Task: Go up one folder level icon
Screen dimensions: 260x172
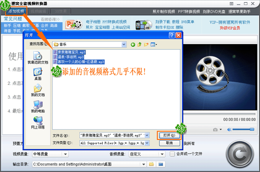Action: coord(140,45)
